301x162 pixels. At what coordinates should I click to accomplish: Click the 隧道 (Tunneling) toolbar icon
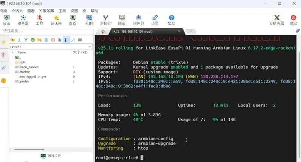pyautogui.click(x=122, y=20)
